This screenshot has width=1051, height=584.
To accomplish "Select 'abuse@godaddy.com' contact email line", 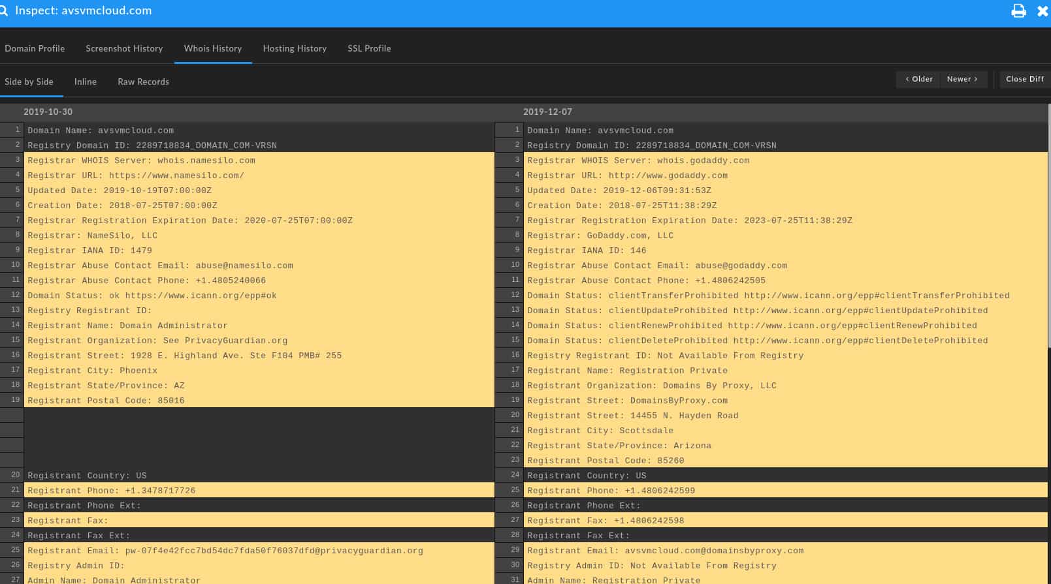I will [x=786, y=265].
